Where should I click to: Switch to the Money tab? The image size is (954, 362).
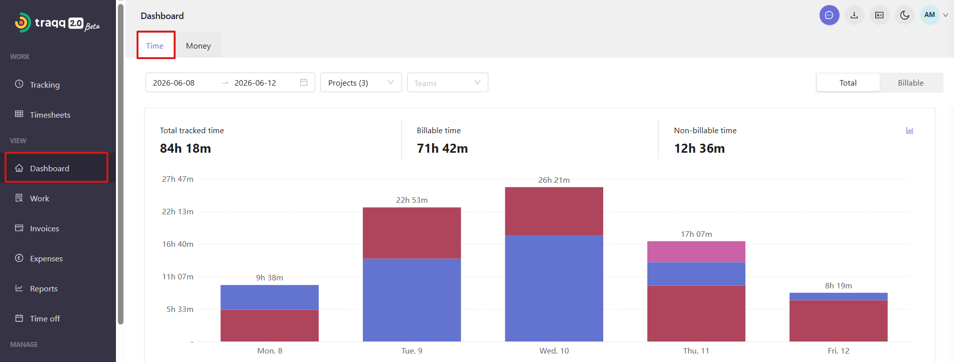[198, 46]
